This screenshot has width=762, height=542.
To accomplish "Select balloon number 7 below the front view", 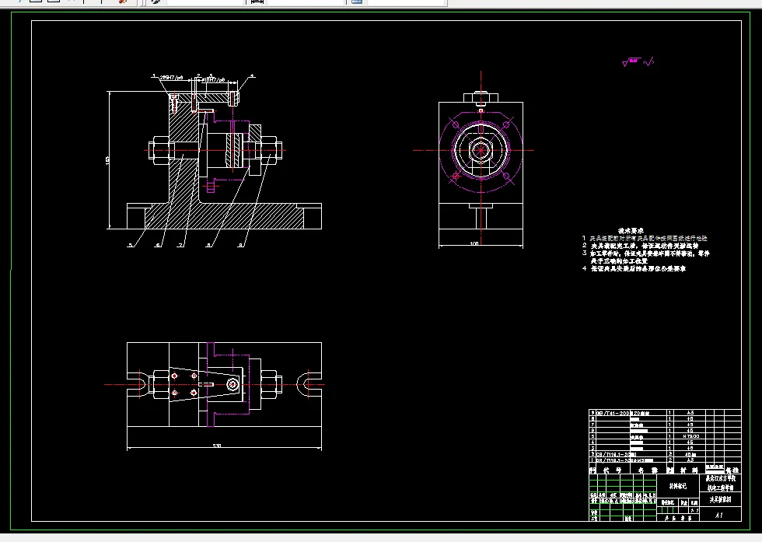I will [180, 245].
